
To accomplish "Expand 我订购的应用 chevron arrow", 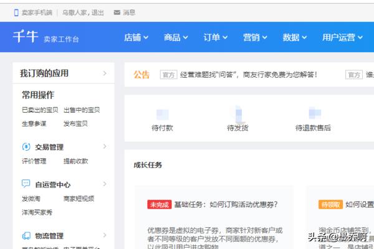I will (x=105, y=73).
